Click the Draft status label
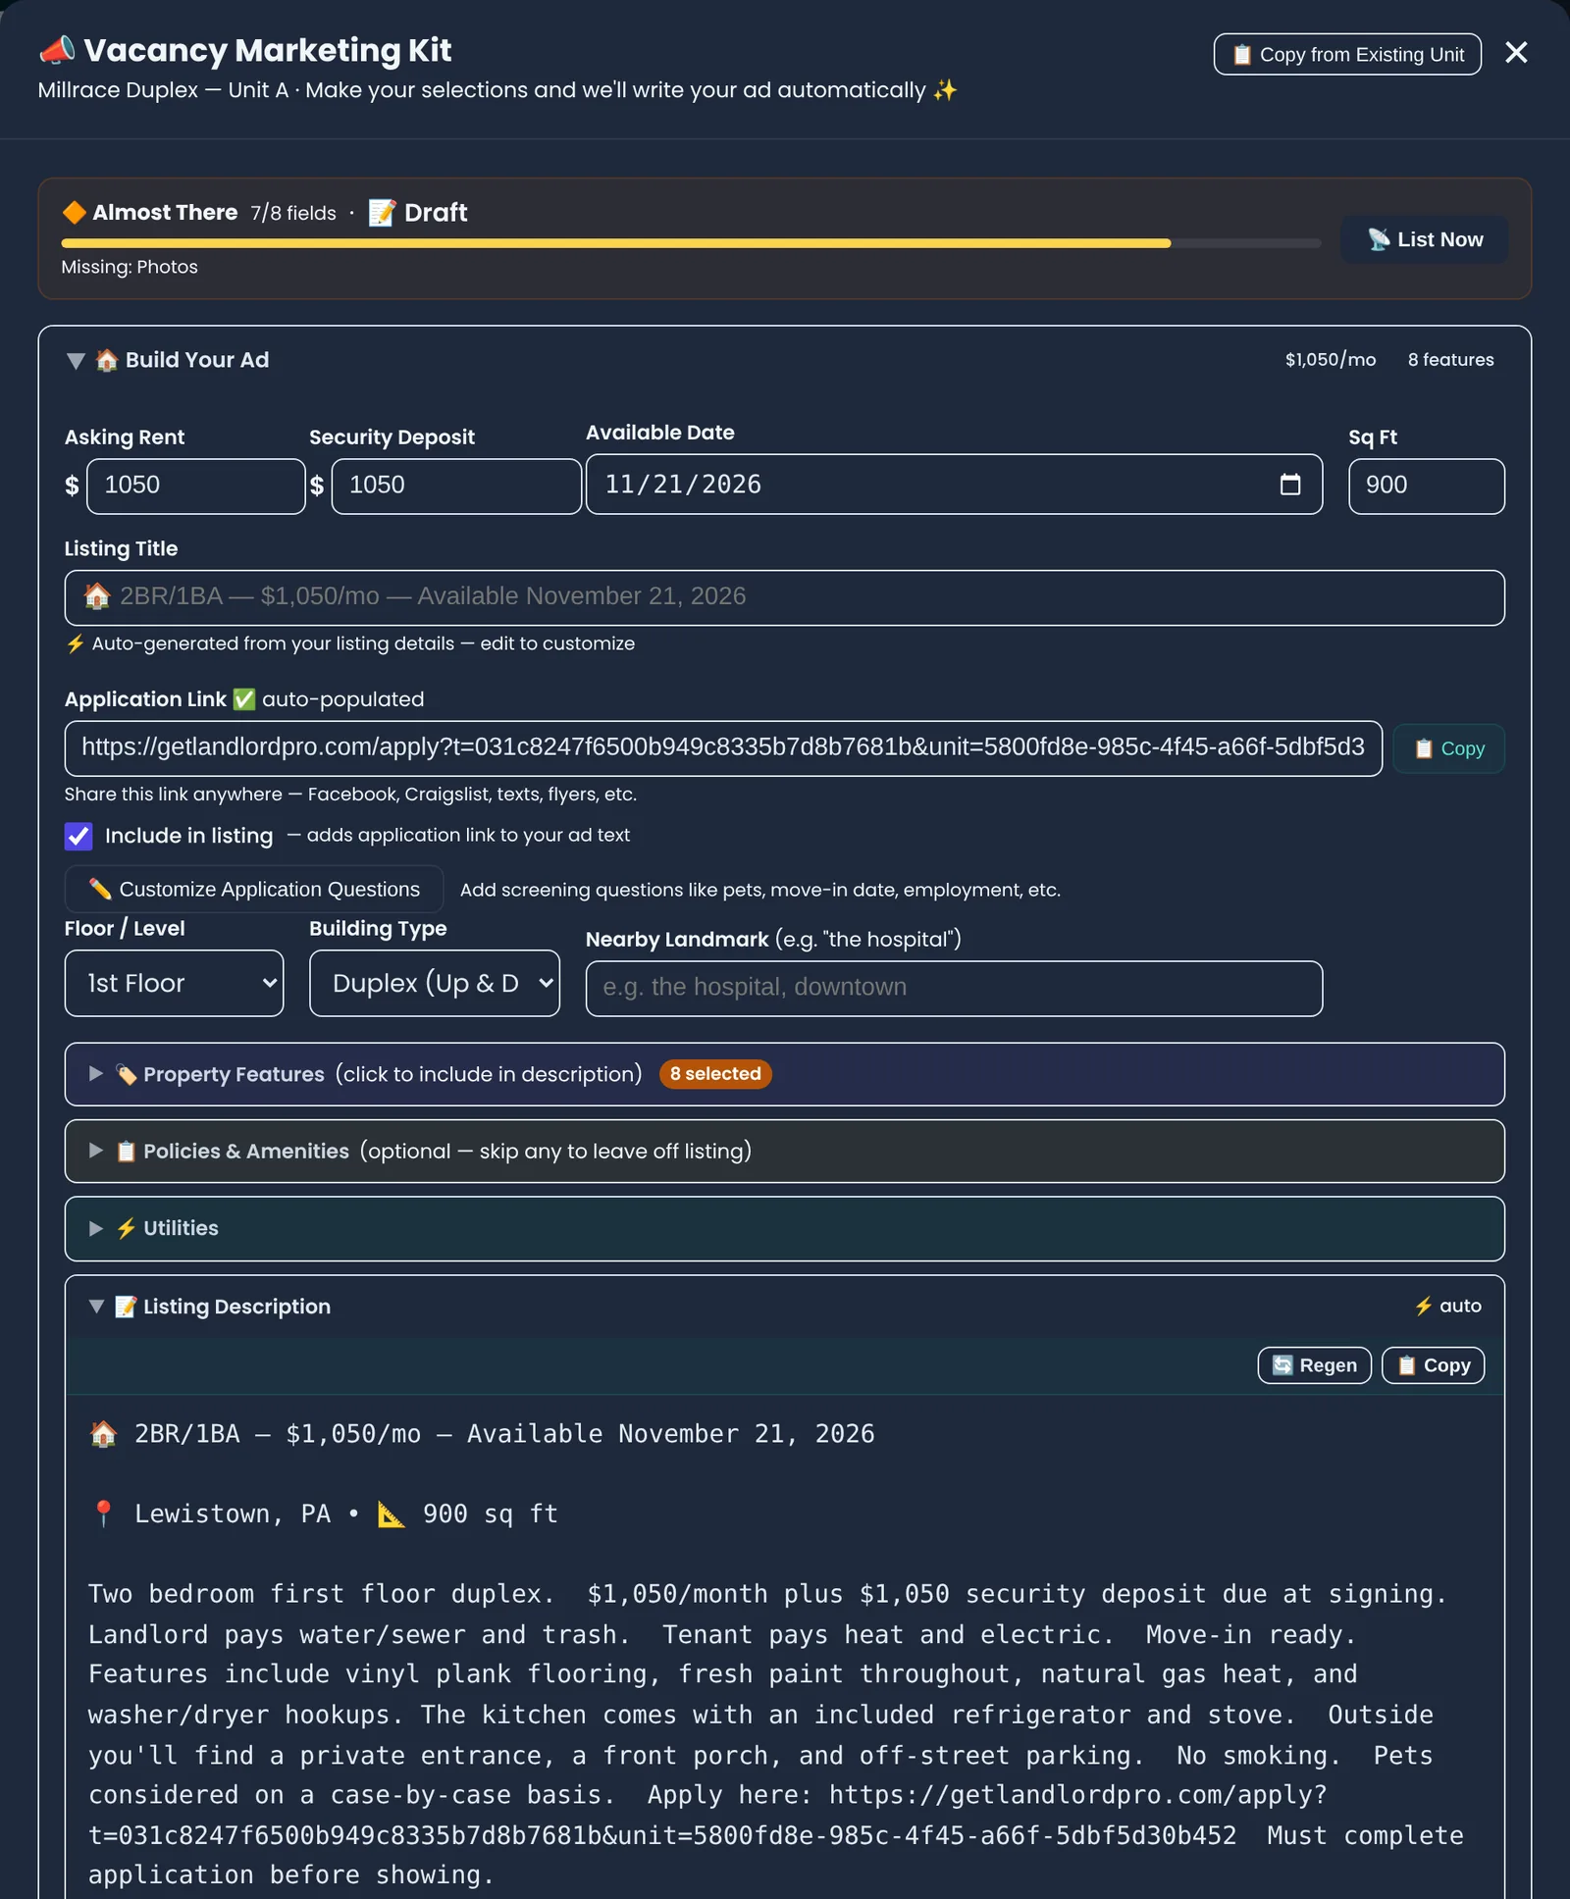The height and width of the screenshot is (1899, 1570). click(418, 213)
